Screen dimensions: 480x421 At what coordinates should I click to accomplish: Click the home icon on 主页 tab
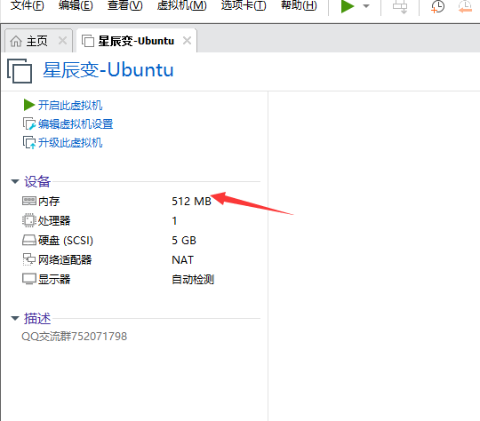tap(16, 41)
